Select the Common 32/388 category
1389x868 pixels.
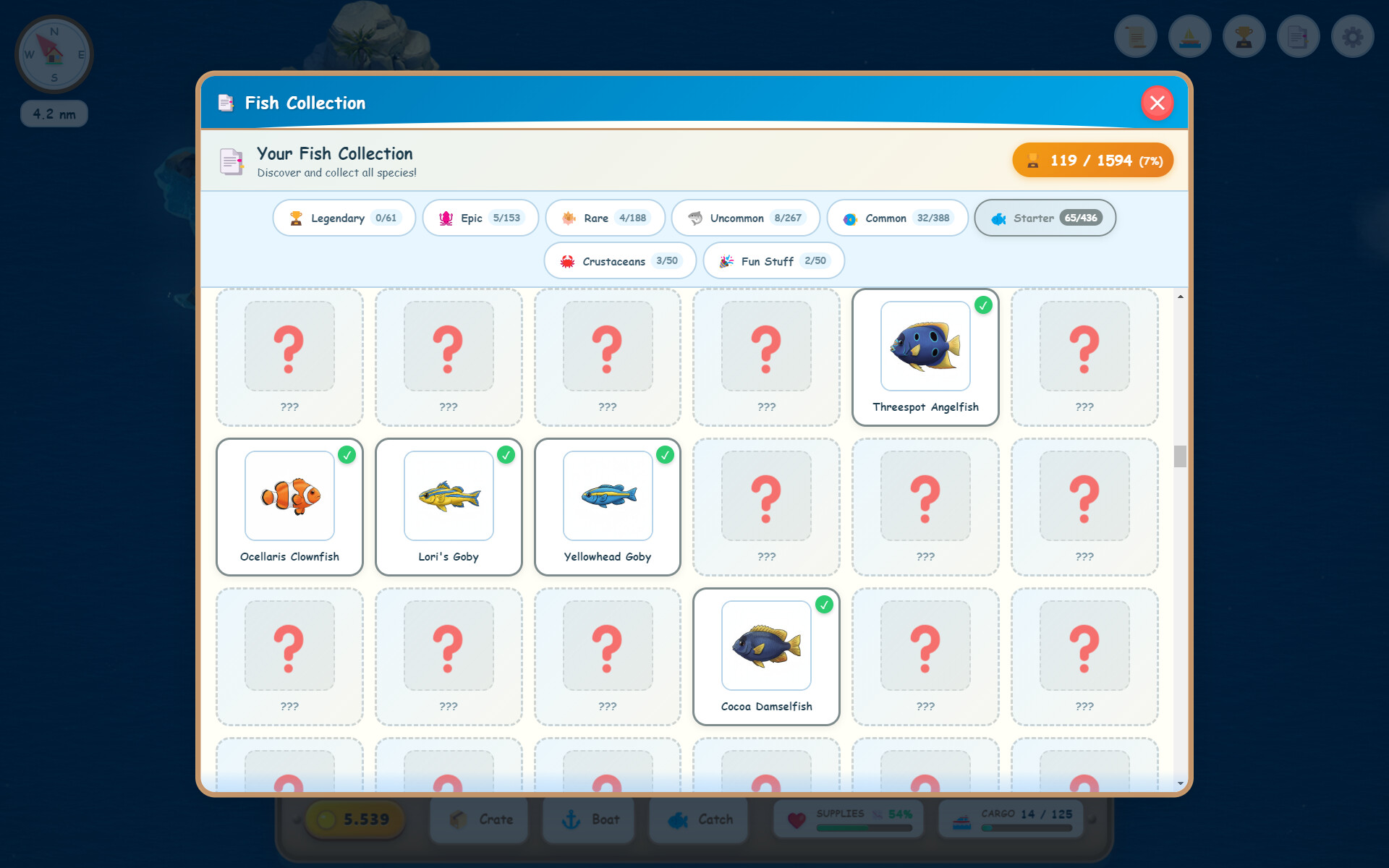point(897,217)
